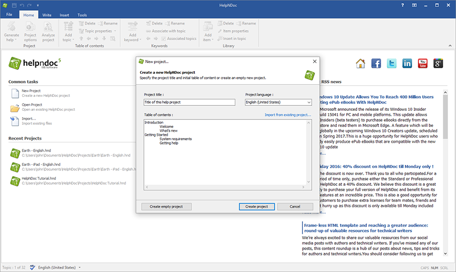456x272 pixels.
Task: Expand the Project language dropdown
Action: pyautogui.click(x=308, y=102)
